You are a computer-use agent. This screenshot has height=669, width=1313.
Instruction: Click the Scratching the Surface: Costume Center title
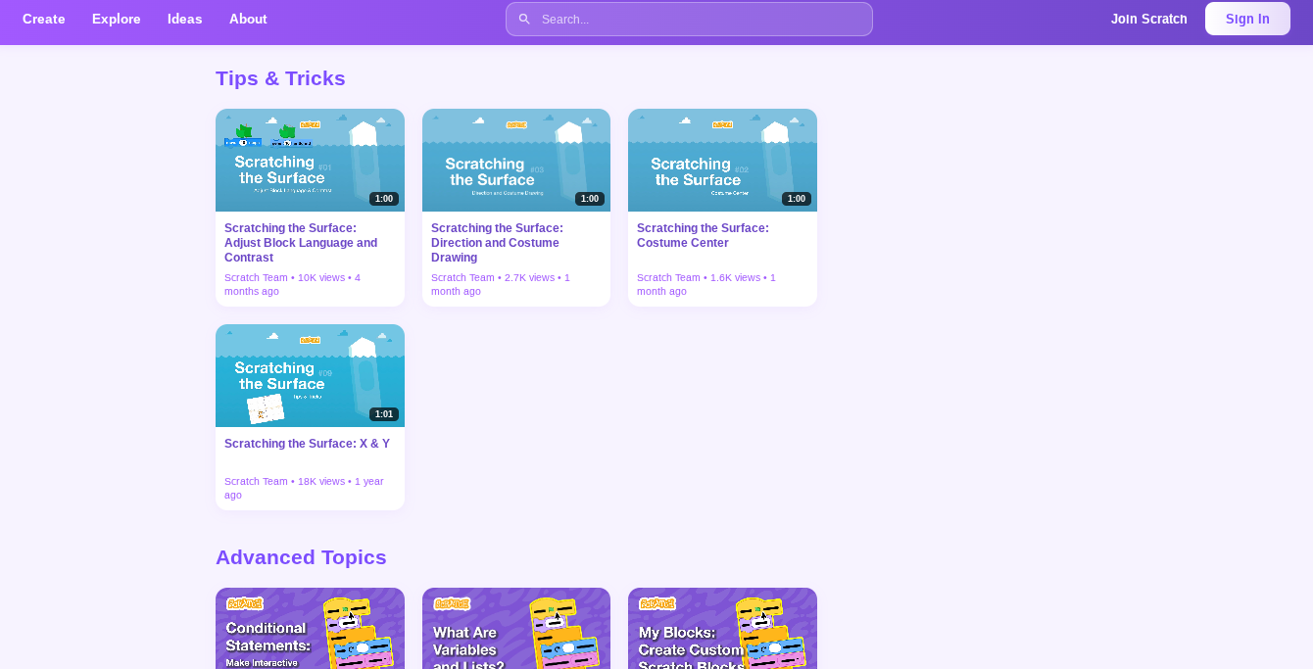tap(703, 235)
